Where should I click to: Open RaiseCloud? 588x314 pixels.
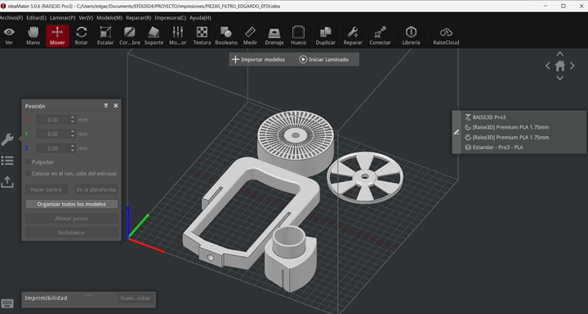pyautogui.click(x=446, y=36)
